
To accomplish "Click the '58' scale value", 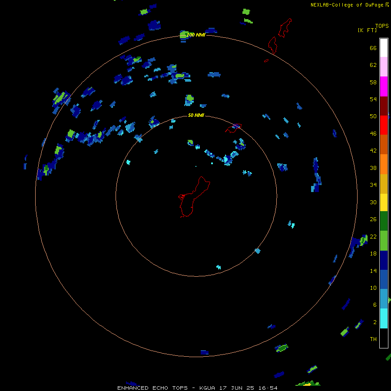I will pyautogui.click(x=373, y=82).
